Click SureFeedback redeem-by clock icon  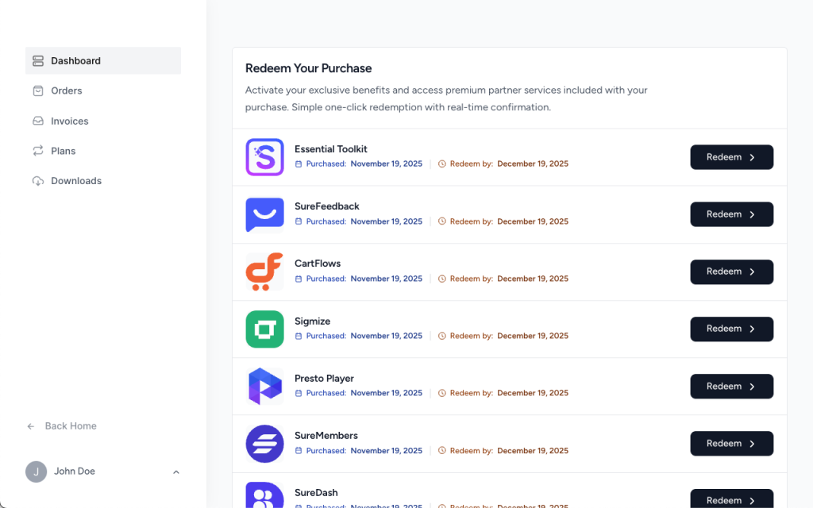tap(441, 221)
